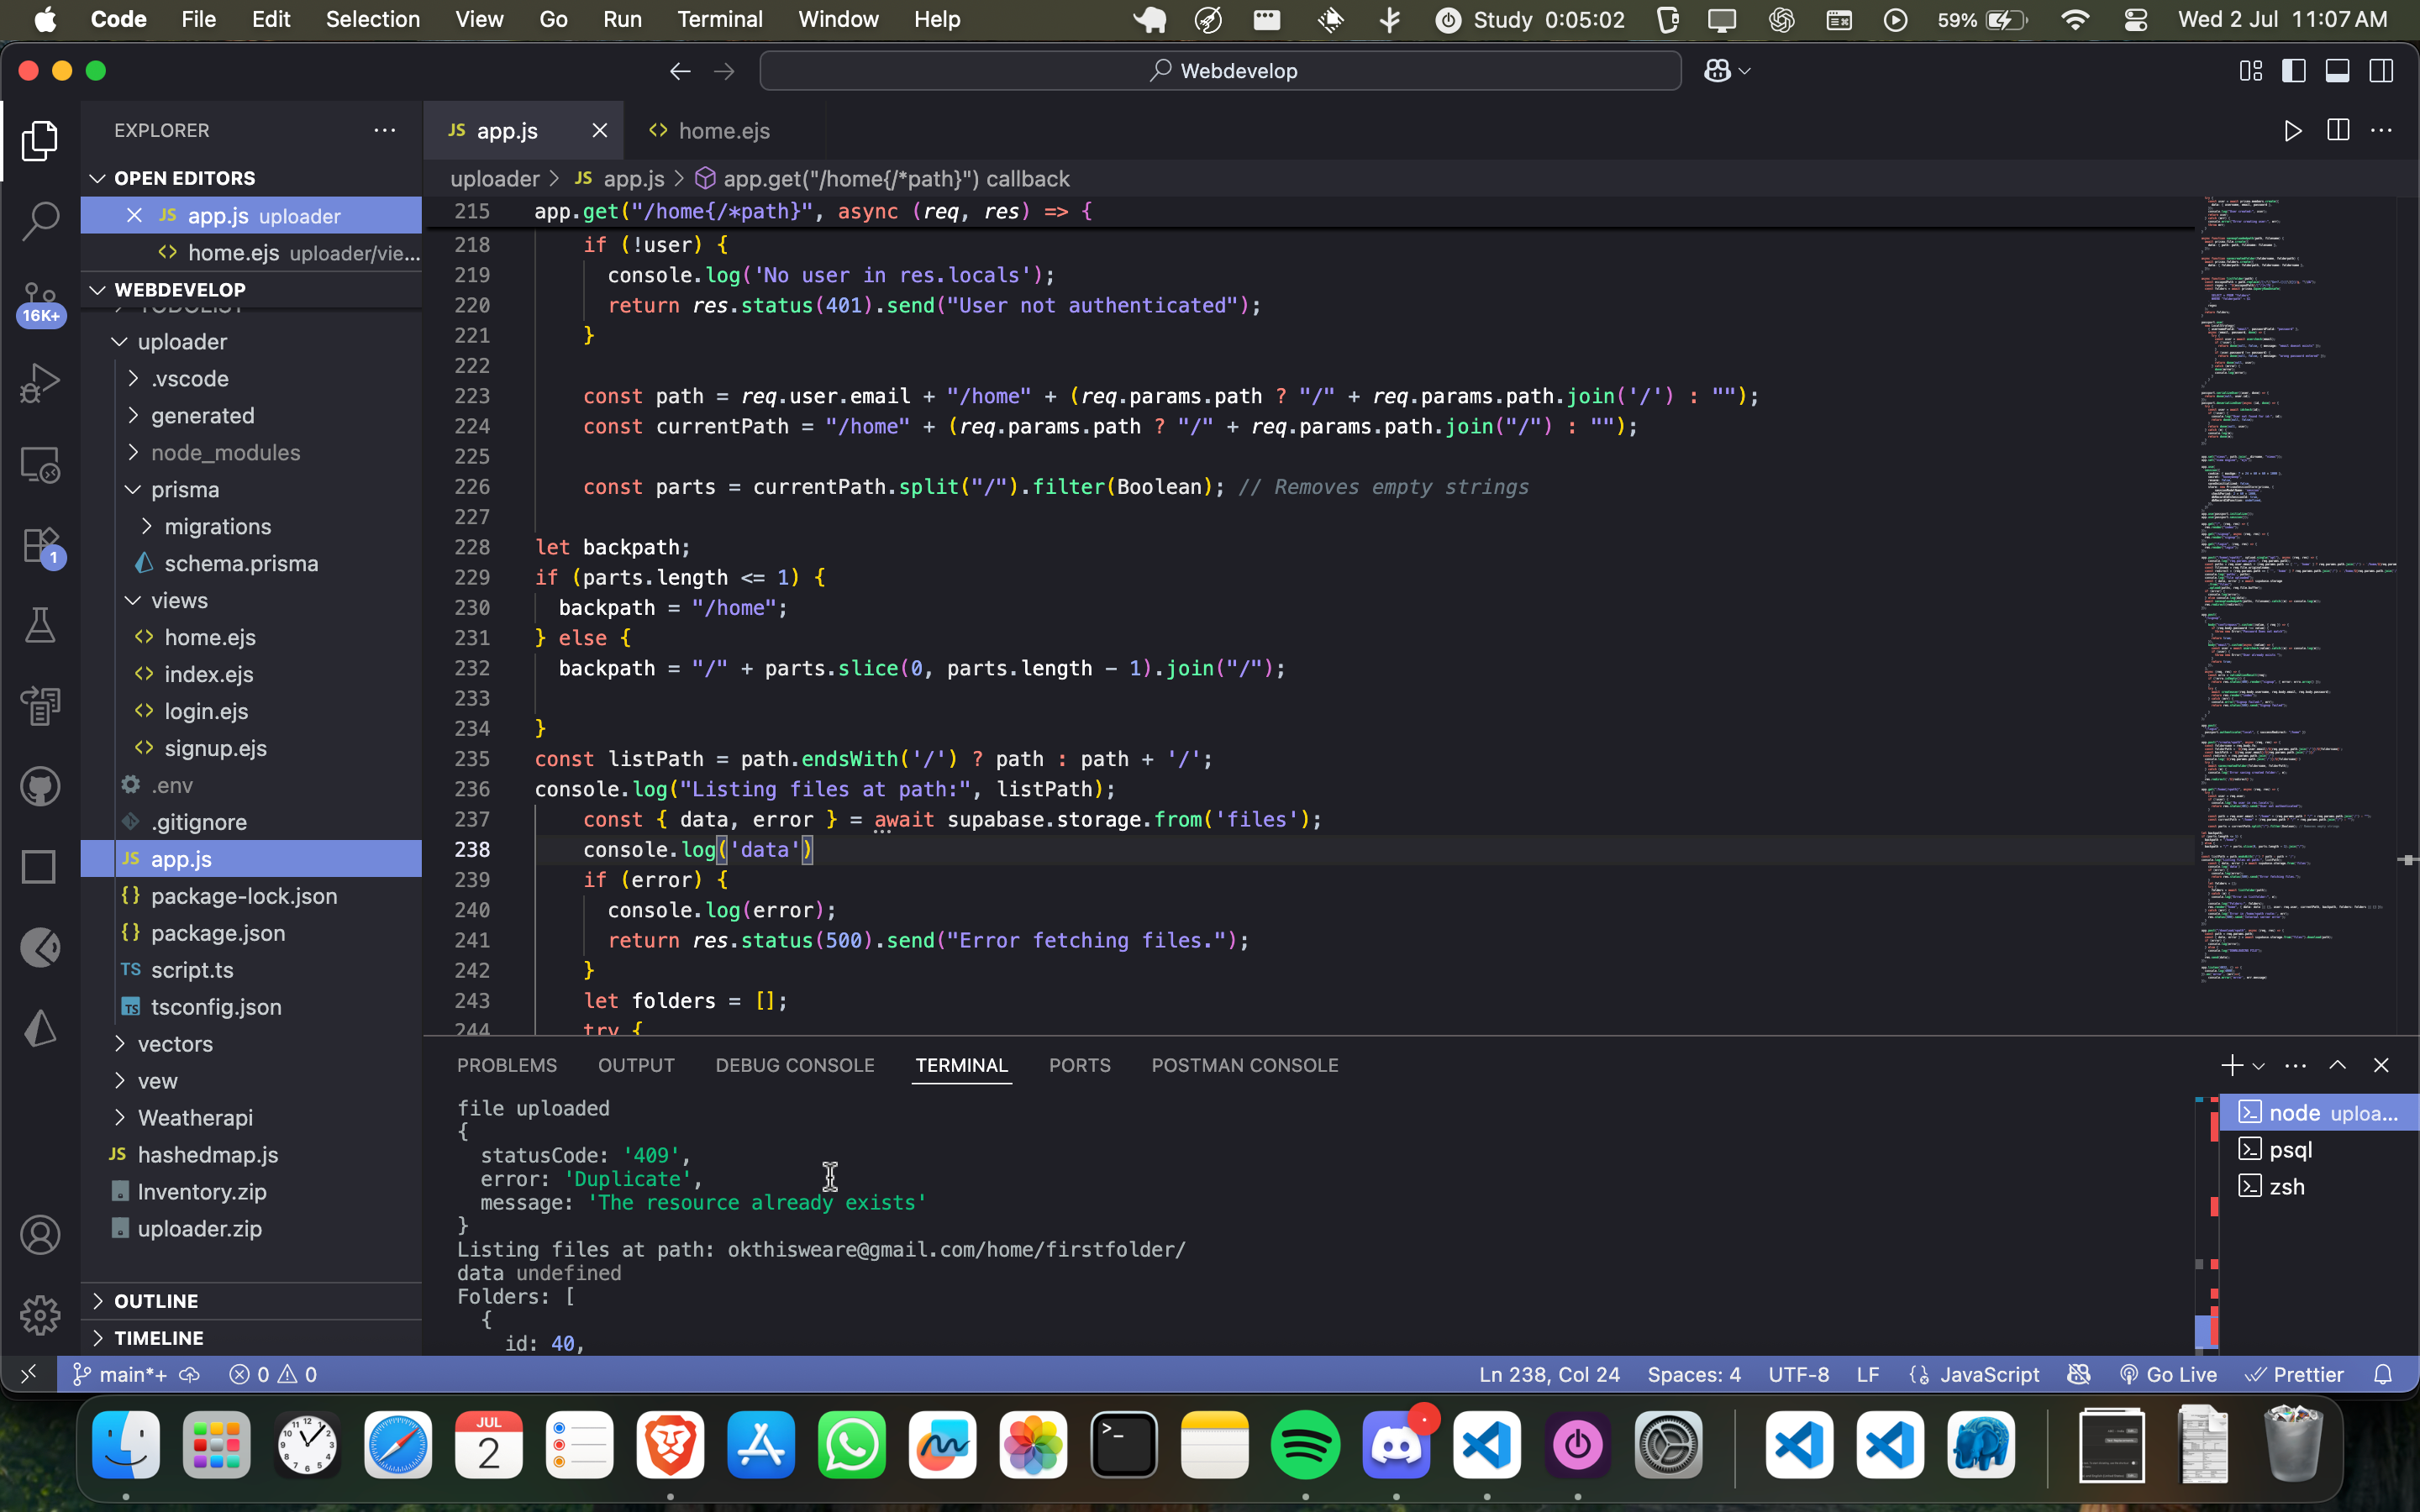The width and height of the screenshot is (2420, 1512).
Task: Toggle the primary side bar layout button
Action: (x=2293, y=71)
